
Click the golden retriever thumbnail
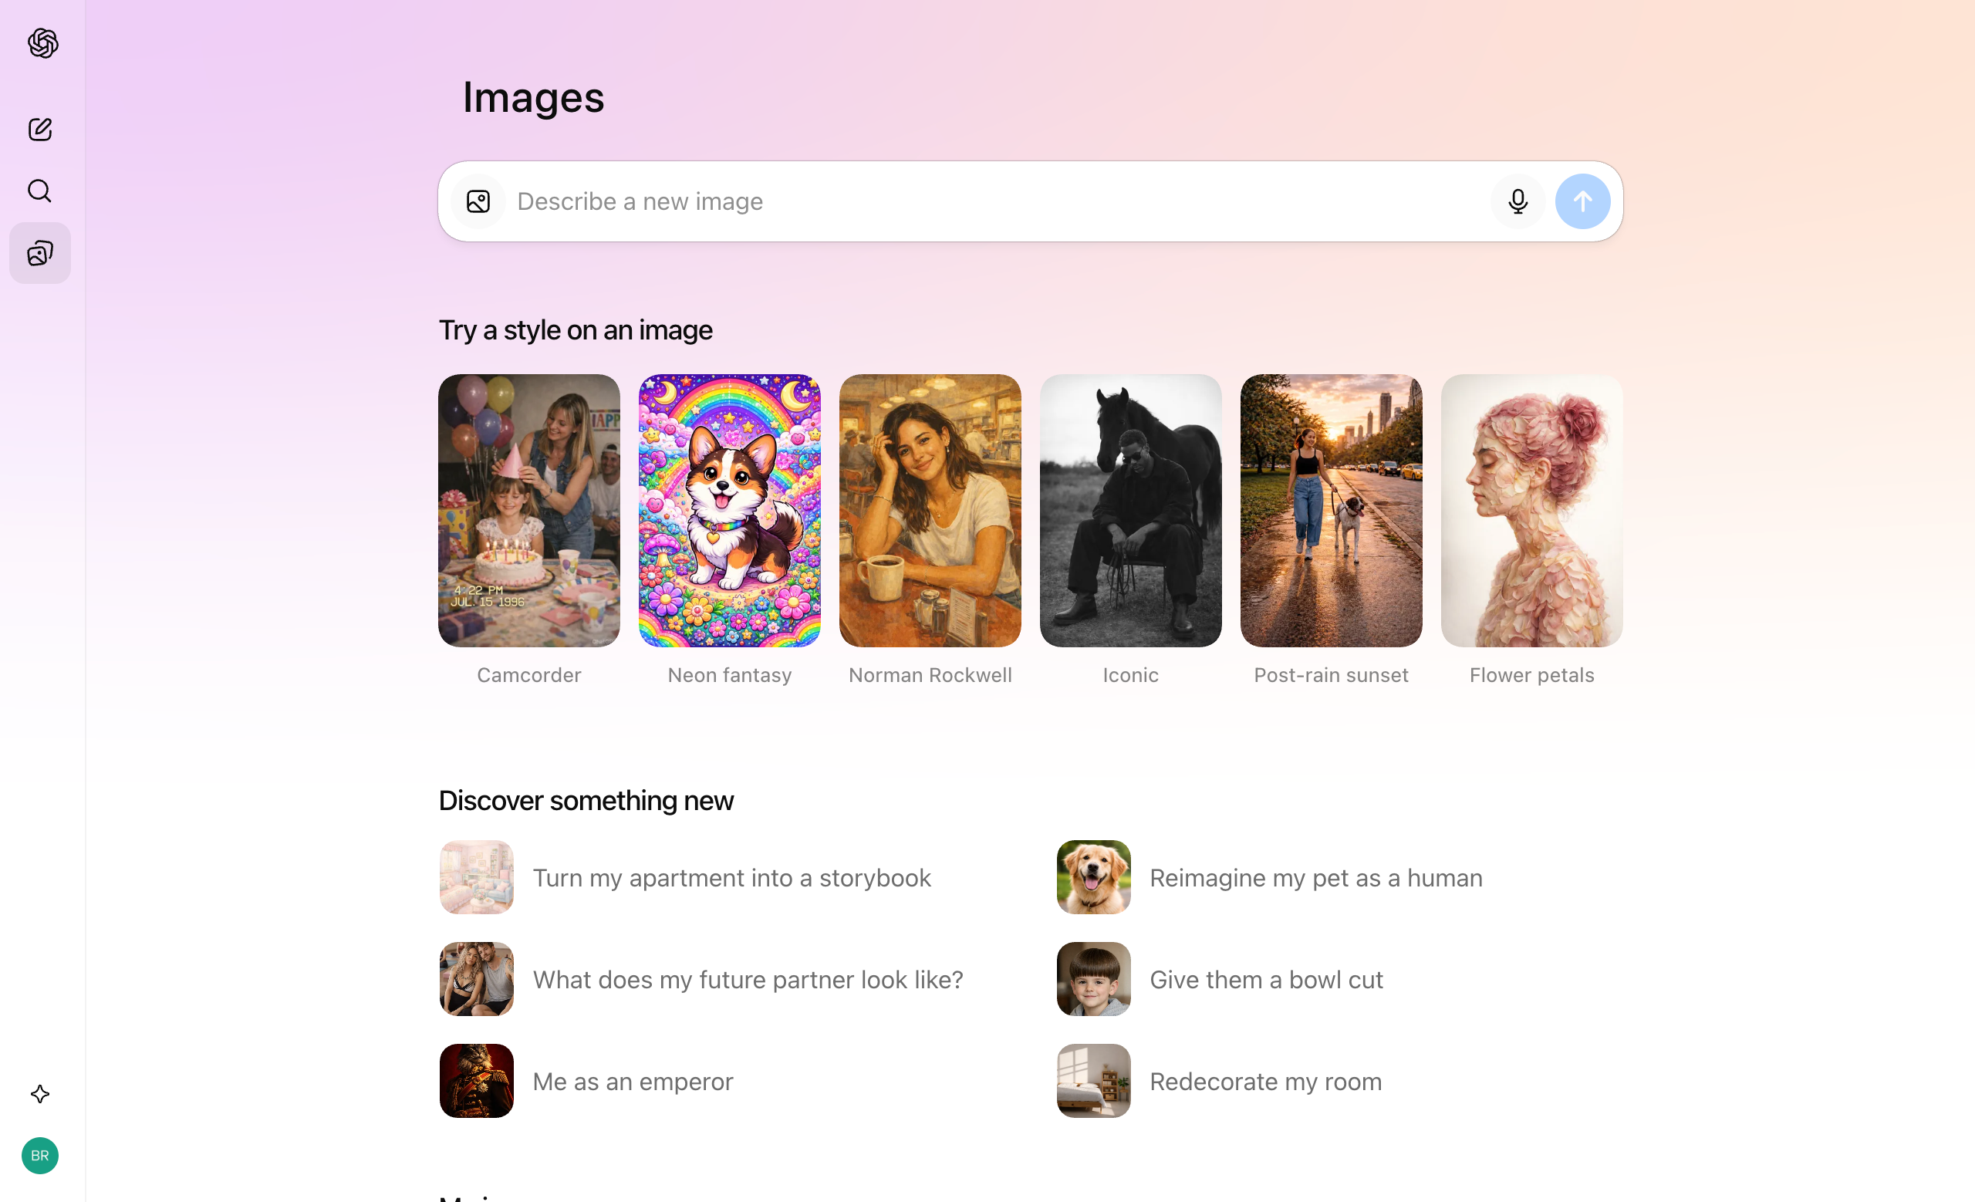(x=1094, y=877)
